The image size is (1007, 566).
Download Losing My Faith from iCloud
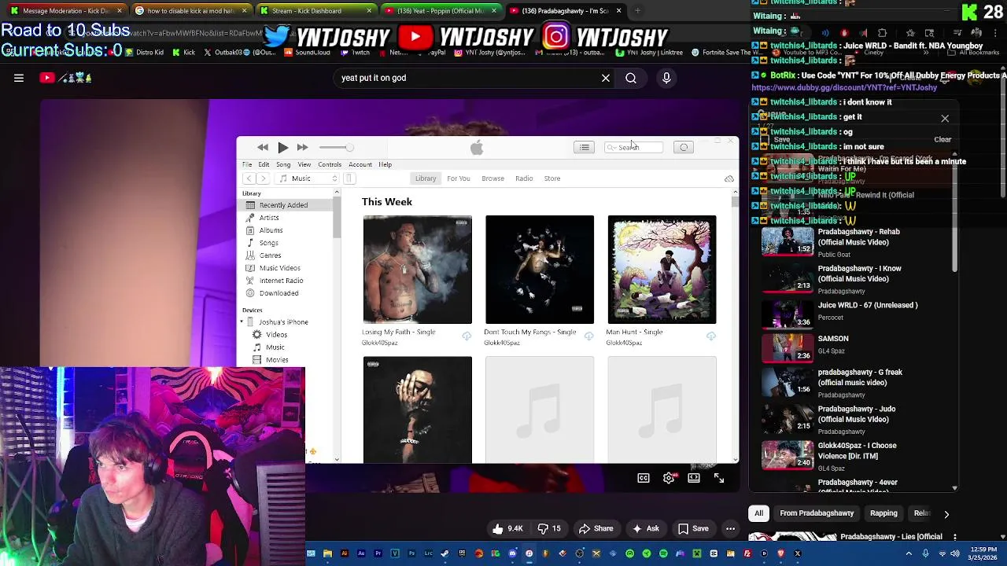click(x=467, y=336)
